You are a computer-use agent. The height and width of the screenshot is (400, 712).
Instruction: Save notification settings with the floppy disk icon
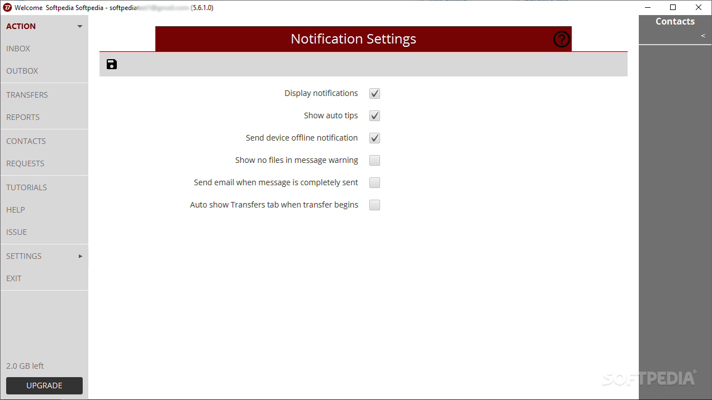[x=112, y=64]
